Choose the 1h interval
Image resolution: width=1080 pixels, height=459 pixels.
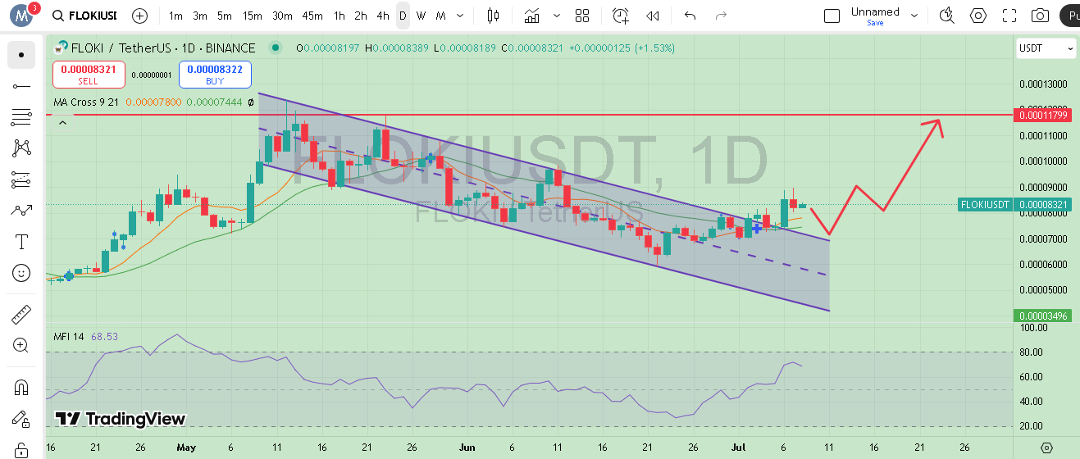[x=339, y=16]
